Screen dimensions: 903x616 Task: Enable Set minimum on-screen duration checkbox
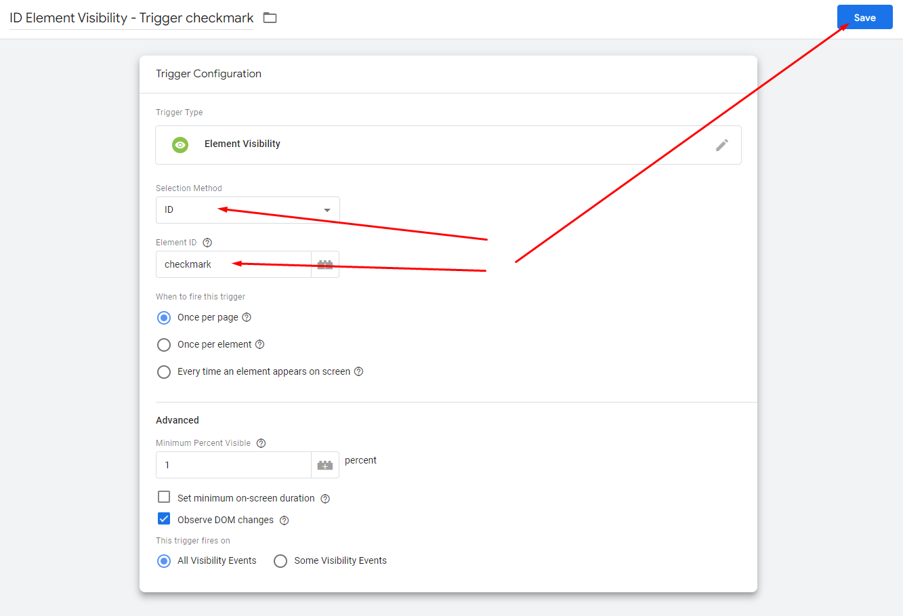click(164, 497)
